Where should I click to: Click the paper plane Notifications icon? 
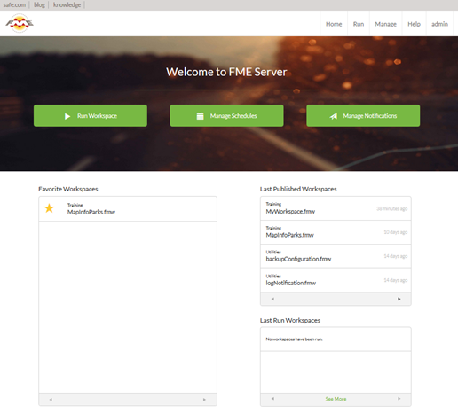(x=334, y=116)
